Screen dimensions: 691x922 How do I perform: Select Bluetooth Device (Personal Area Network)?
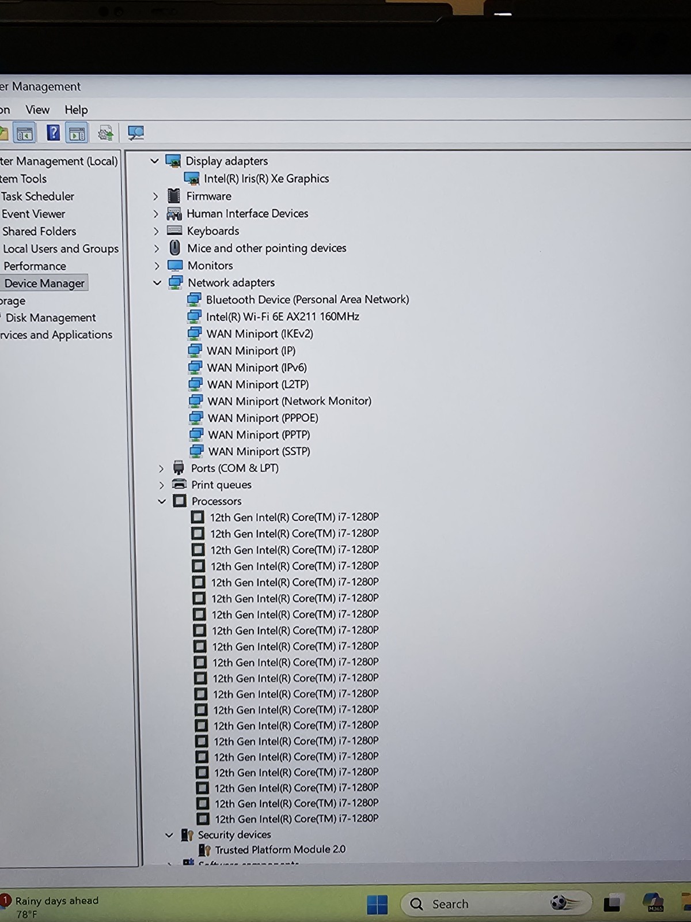point(307,300)
